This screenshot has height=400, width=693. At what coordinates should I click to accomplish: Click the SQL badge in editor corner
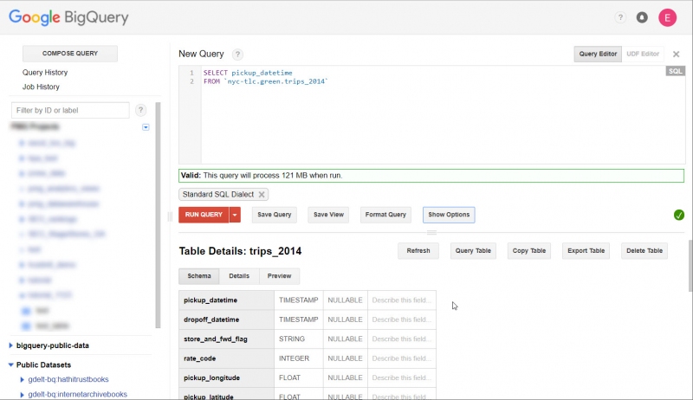675,71
